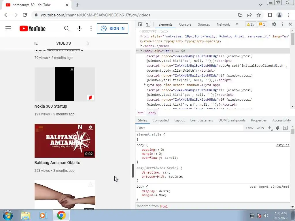Open the 1 issue indicator
Viewport: 295px width, 221px height.
coord(262,24)
